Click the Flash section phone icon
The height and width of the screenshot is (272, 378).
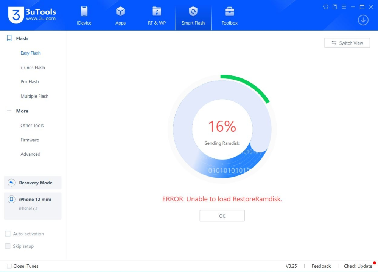tap(9, 38)
